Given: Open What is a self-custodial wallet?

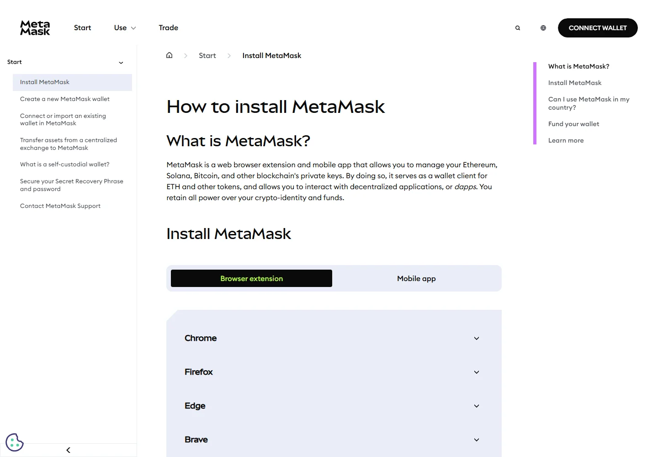Looking at the screenshot, I should 65,165.
